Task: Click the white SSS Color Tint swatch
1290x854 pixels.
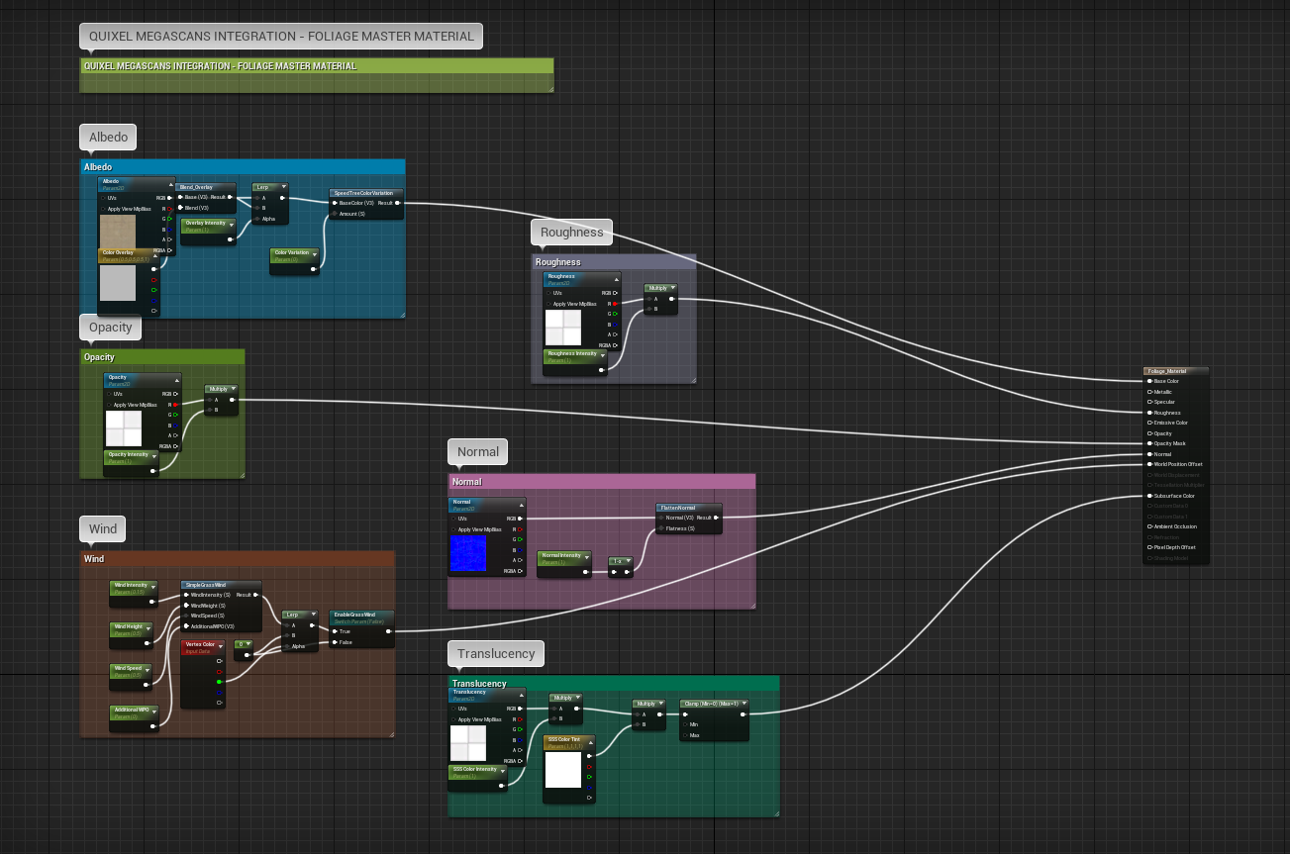Action: (x=563, y=770)
